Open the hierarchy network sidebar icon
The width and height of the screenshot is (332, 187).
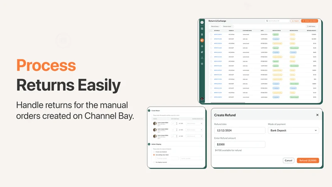[202, 58]
